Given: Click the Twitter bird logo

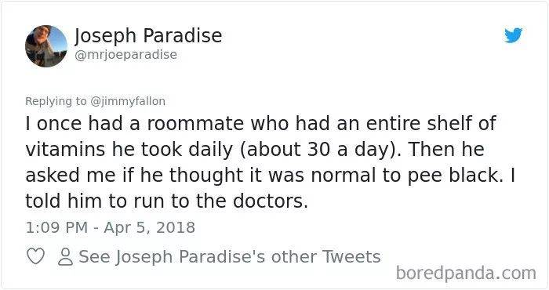Looking at the screenshot, I should tap(513, 35).
